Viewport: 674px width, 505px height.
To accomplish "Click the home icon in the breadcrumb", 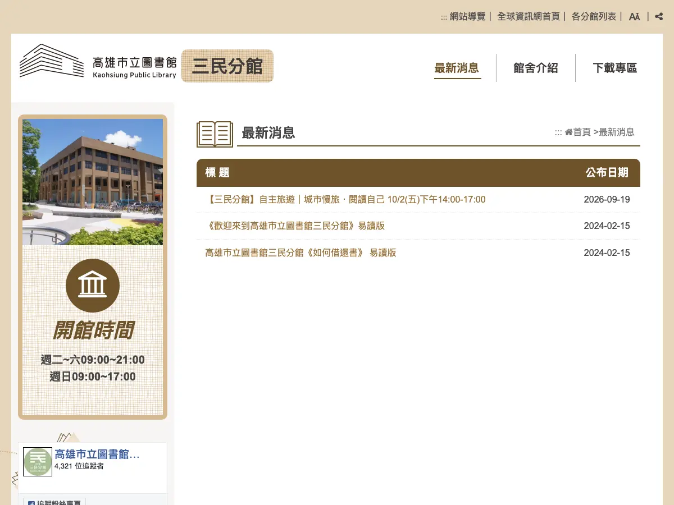I will (x=568, y=132).
